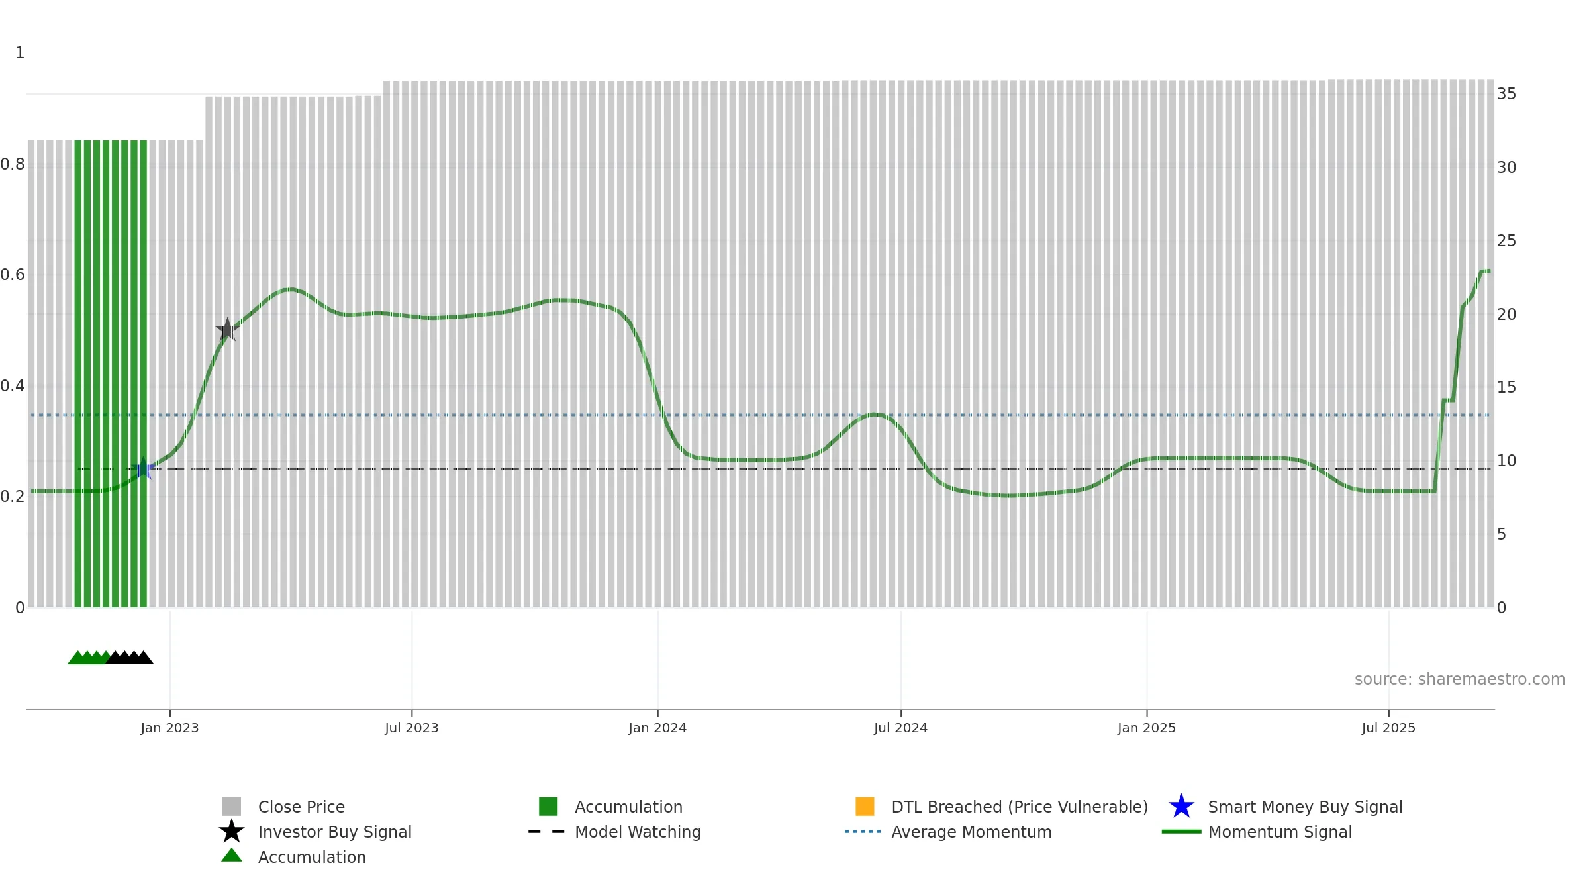Click the green Accumulation square legend swatch
The height and width of the screenshot is (894, 1589).
pyautogui.click(x=548, y=807)
